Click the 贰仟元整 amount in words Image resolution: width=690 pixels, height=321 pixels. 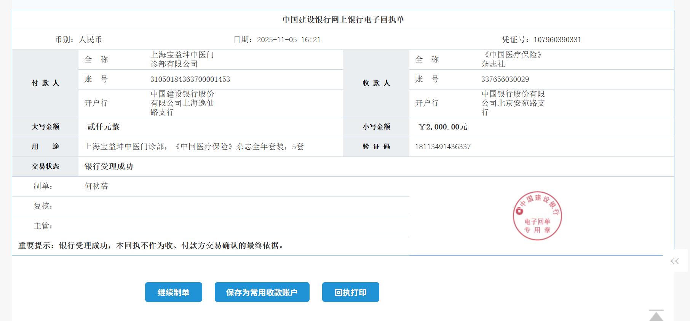pyautogui.click(x=103, y=127)
